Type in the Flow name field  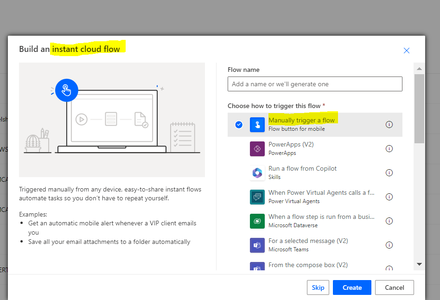click(315, 84)
